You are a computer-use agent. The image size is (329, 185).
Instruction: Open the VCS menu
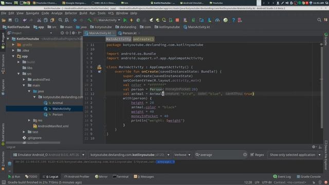pos(111,13)
